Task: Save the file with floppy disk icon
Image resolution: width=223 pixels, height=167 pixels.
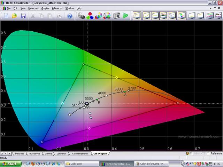Action: pos(23,16)
